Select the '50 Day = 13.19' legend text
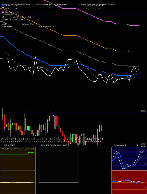Screen dimensions: 147x194 (x=11, y=9)
